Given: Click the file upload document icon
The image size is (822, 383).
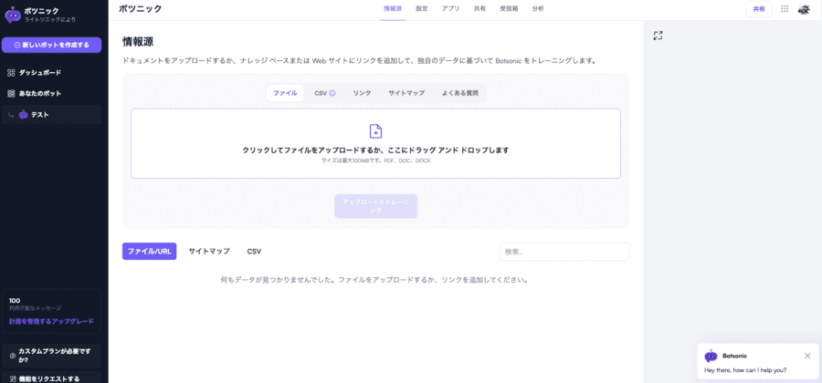Looking at the screenshot, I should [376, 131].
